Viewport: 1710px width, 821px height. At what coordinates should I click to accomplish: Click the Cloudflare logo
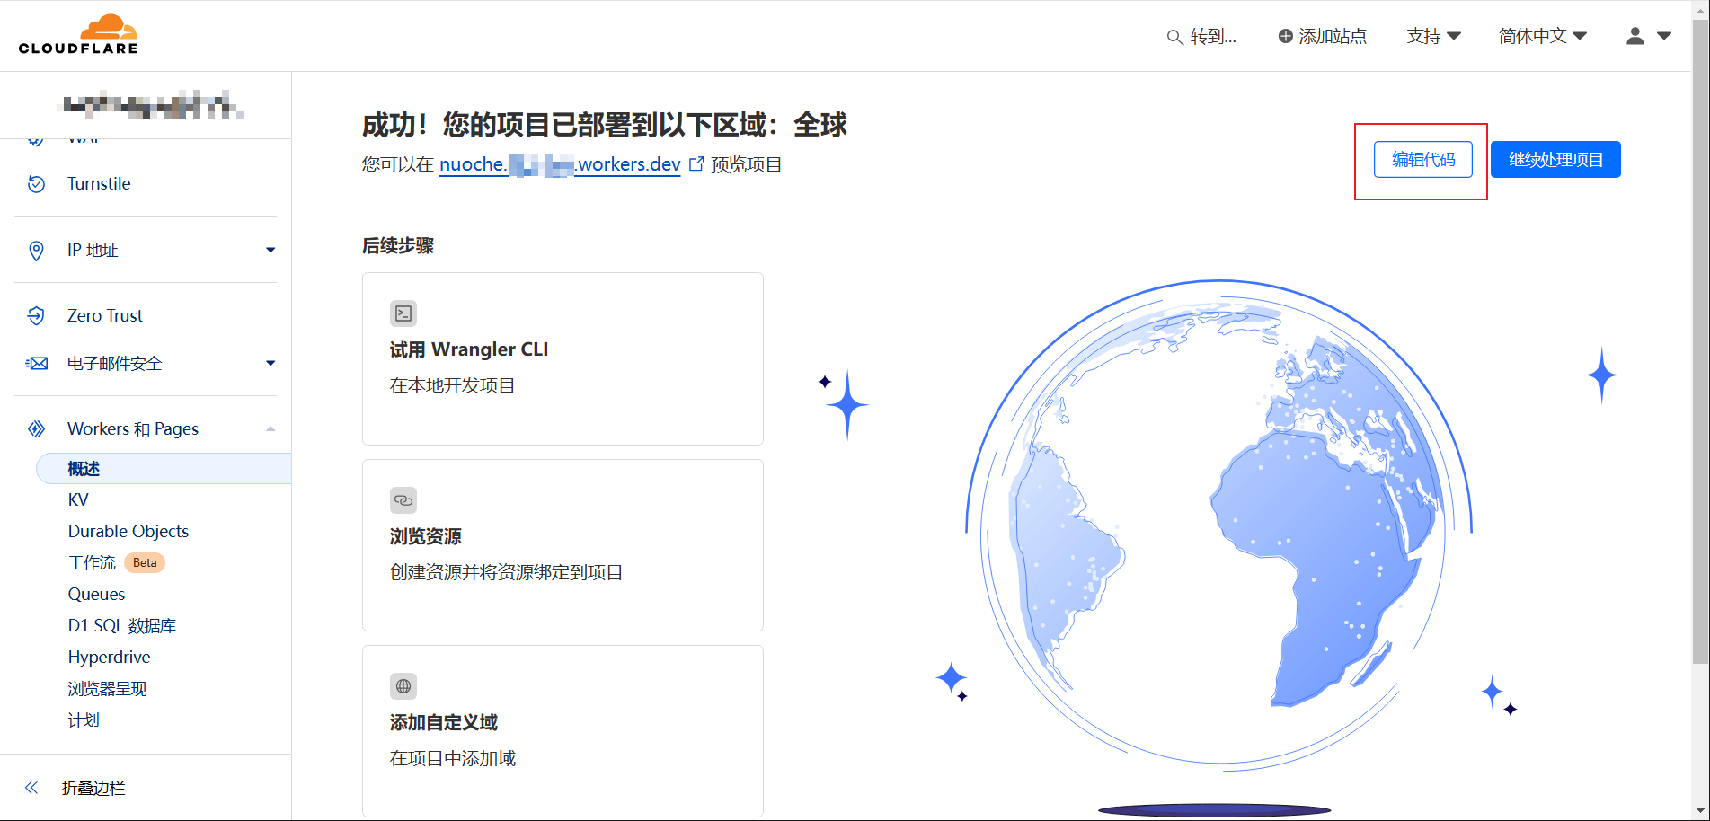pos(78,35)
